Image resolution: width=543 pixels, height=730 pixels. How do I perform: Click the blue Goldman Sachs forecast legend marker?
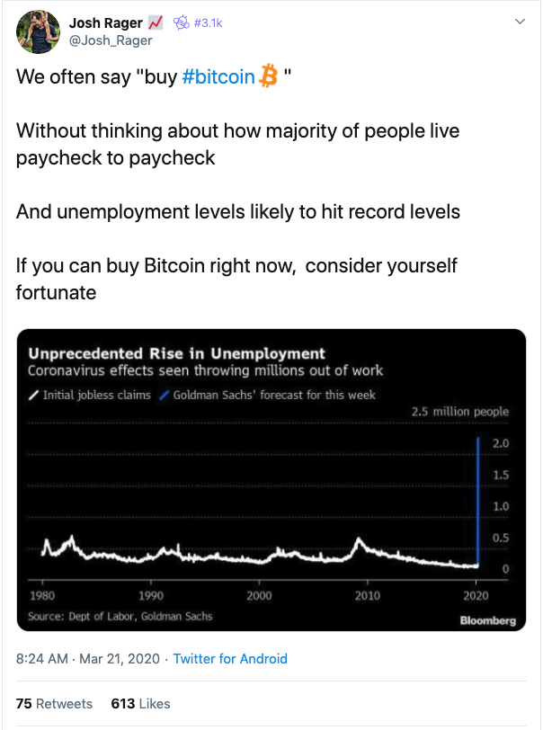[164, 396]
